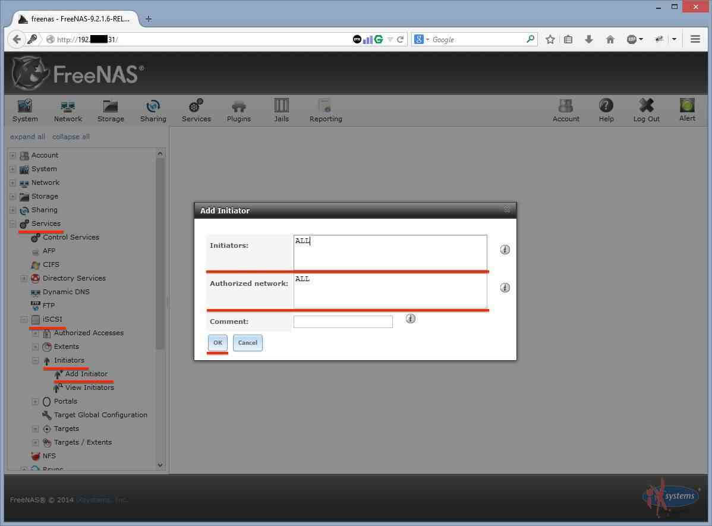This screenshot has height=526, width=712.
Task: Expand the Directory Services node
Action: 24,278
